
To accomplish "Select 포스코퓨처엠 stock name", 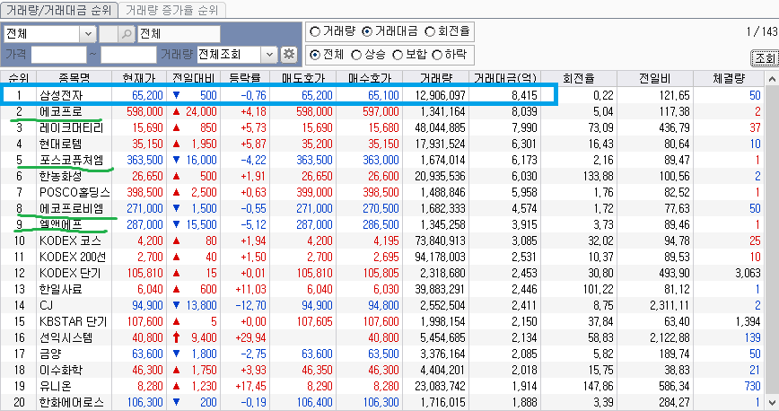I will point(71,160).
